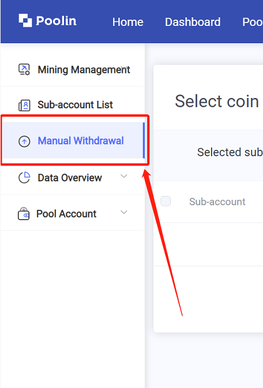
Task: Expand the Data Overview chevron
Action: [x=124, y=176]
